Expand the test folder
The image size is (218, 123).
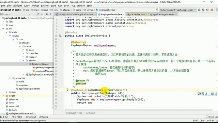click(6, 92)
